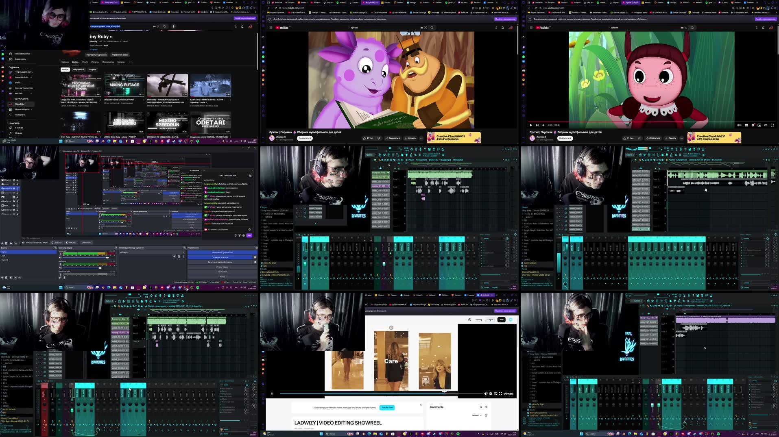This screenshot has width=779, height=437.
Task: Click Остановить запись in OBS controls
Action: (x=220, y=257)
